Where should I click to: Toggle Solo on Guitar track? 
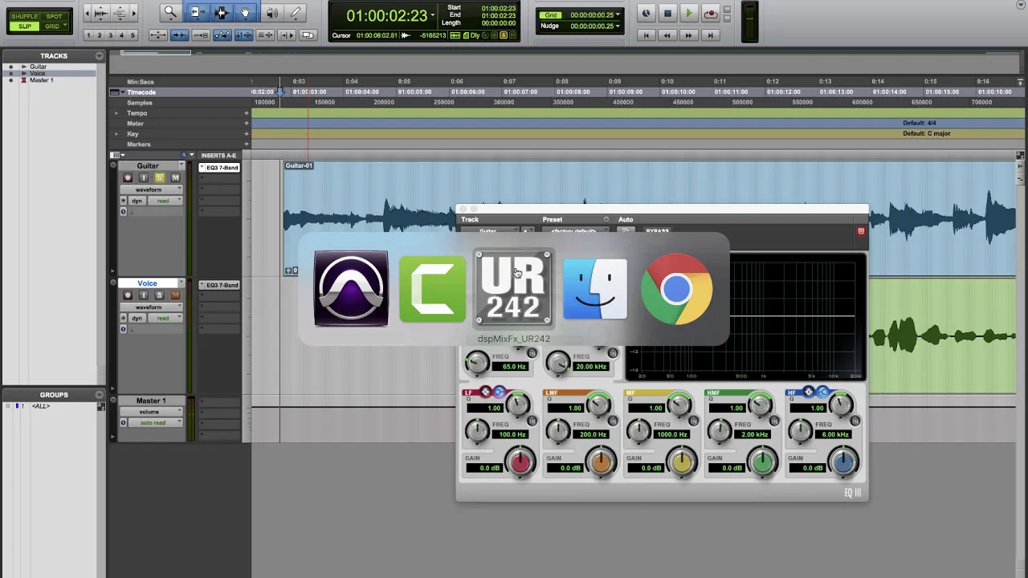pos(159,177)
